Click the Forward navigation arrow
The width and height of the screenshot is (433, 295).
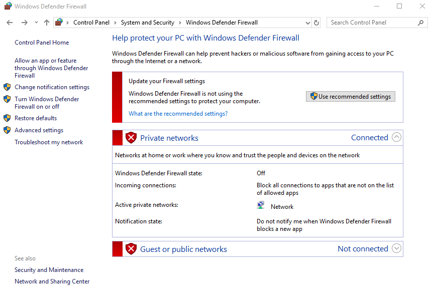24,23
